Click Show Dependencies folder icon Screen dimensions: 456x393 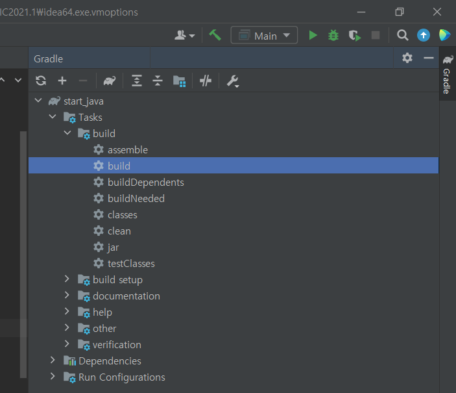179,81
